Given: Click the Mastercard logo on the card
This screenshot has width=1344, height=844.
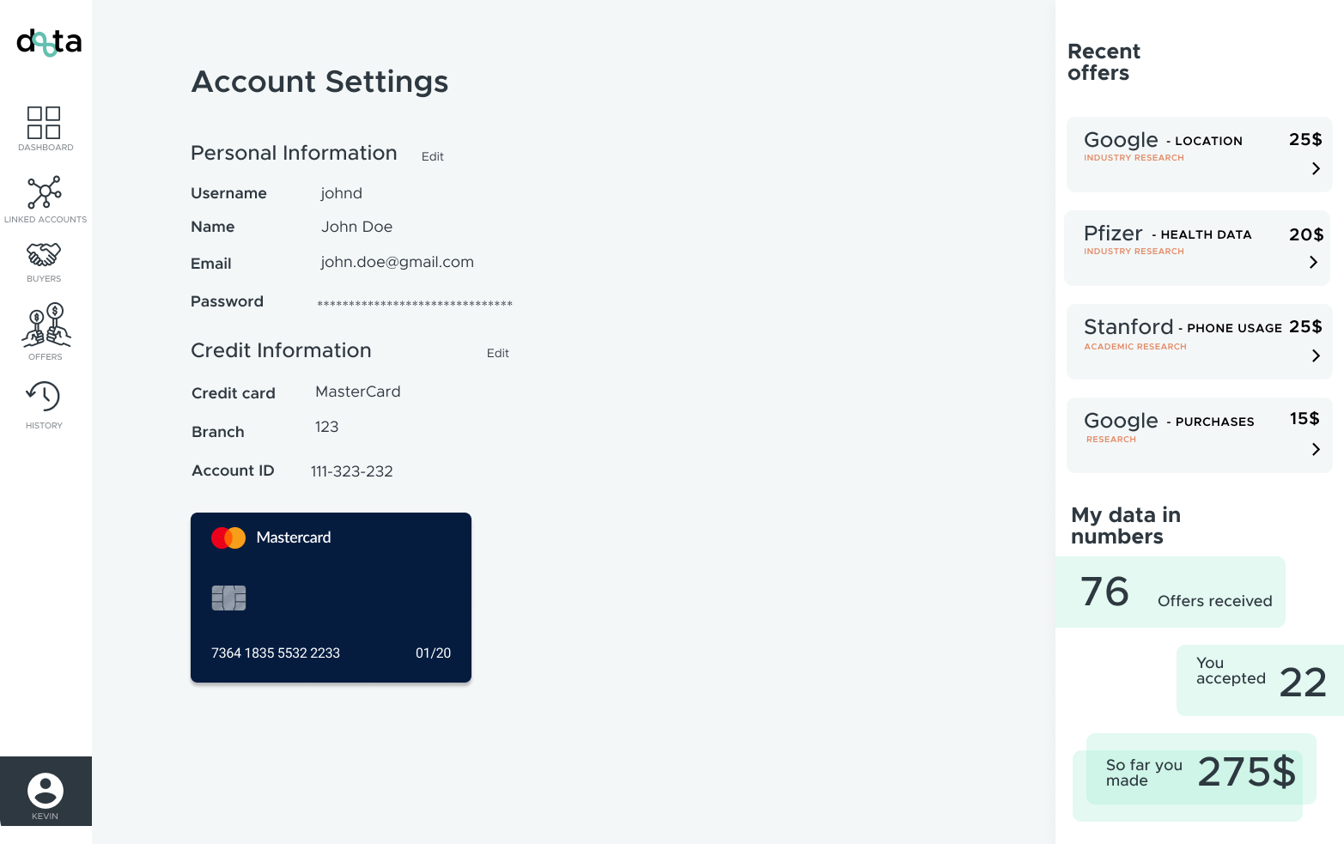Looking at the screenshot, I should pos(228,538).
